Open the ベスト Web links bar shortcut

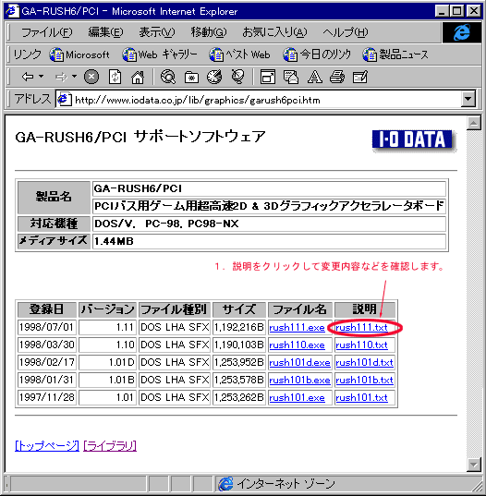239,54
